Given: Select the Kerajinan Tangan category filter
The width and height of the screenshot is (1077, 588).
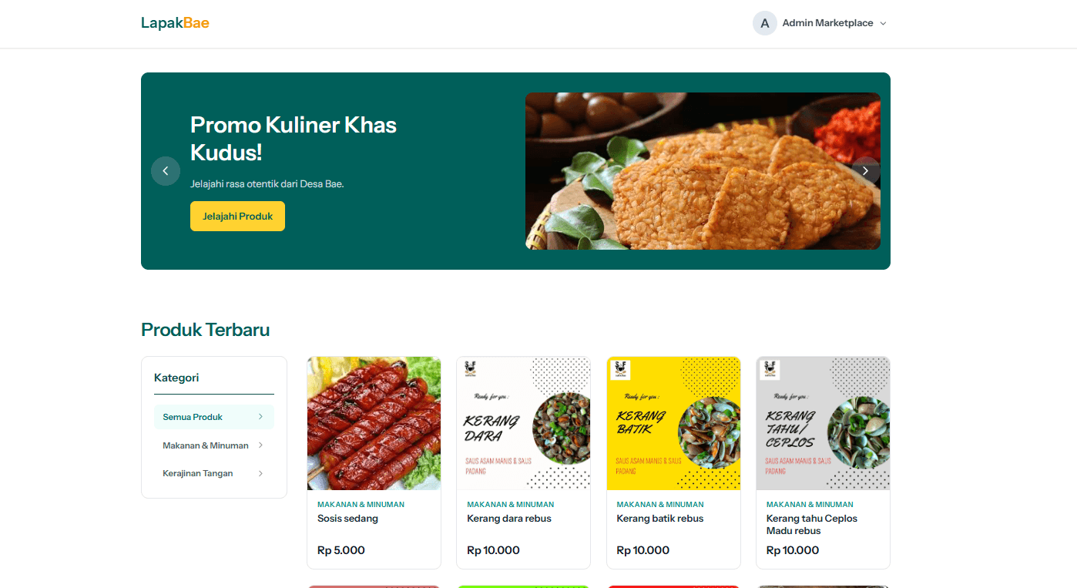Looking at the screenshot, I should (x=196, y=473).
